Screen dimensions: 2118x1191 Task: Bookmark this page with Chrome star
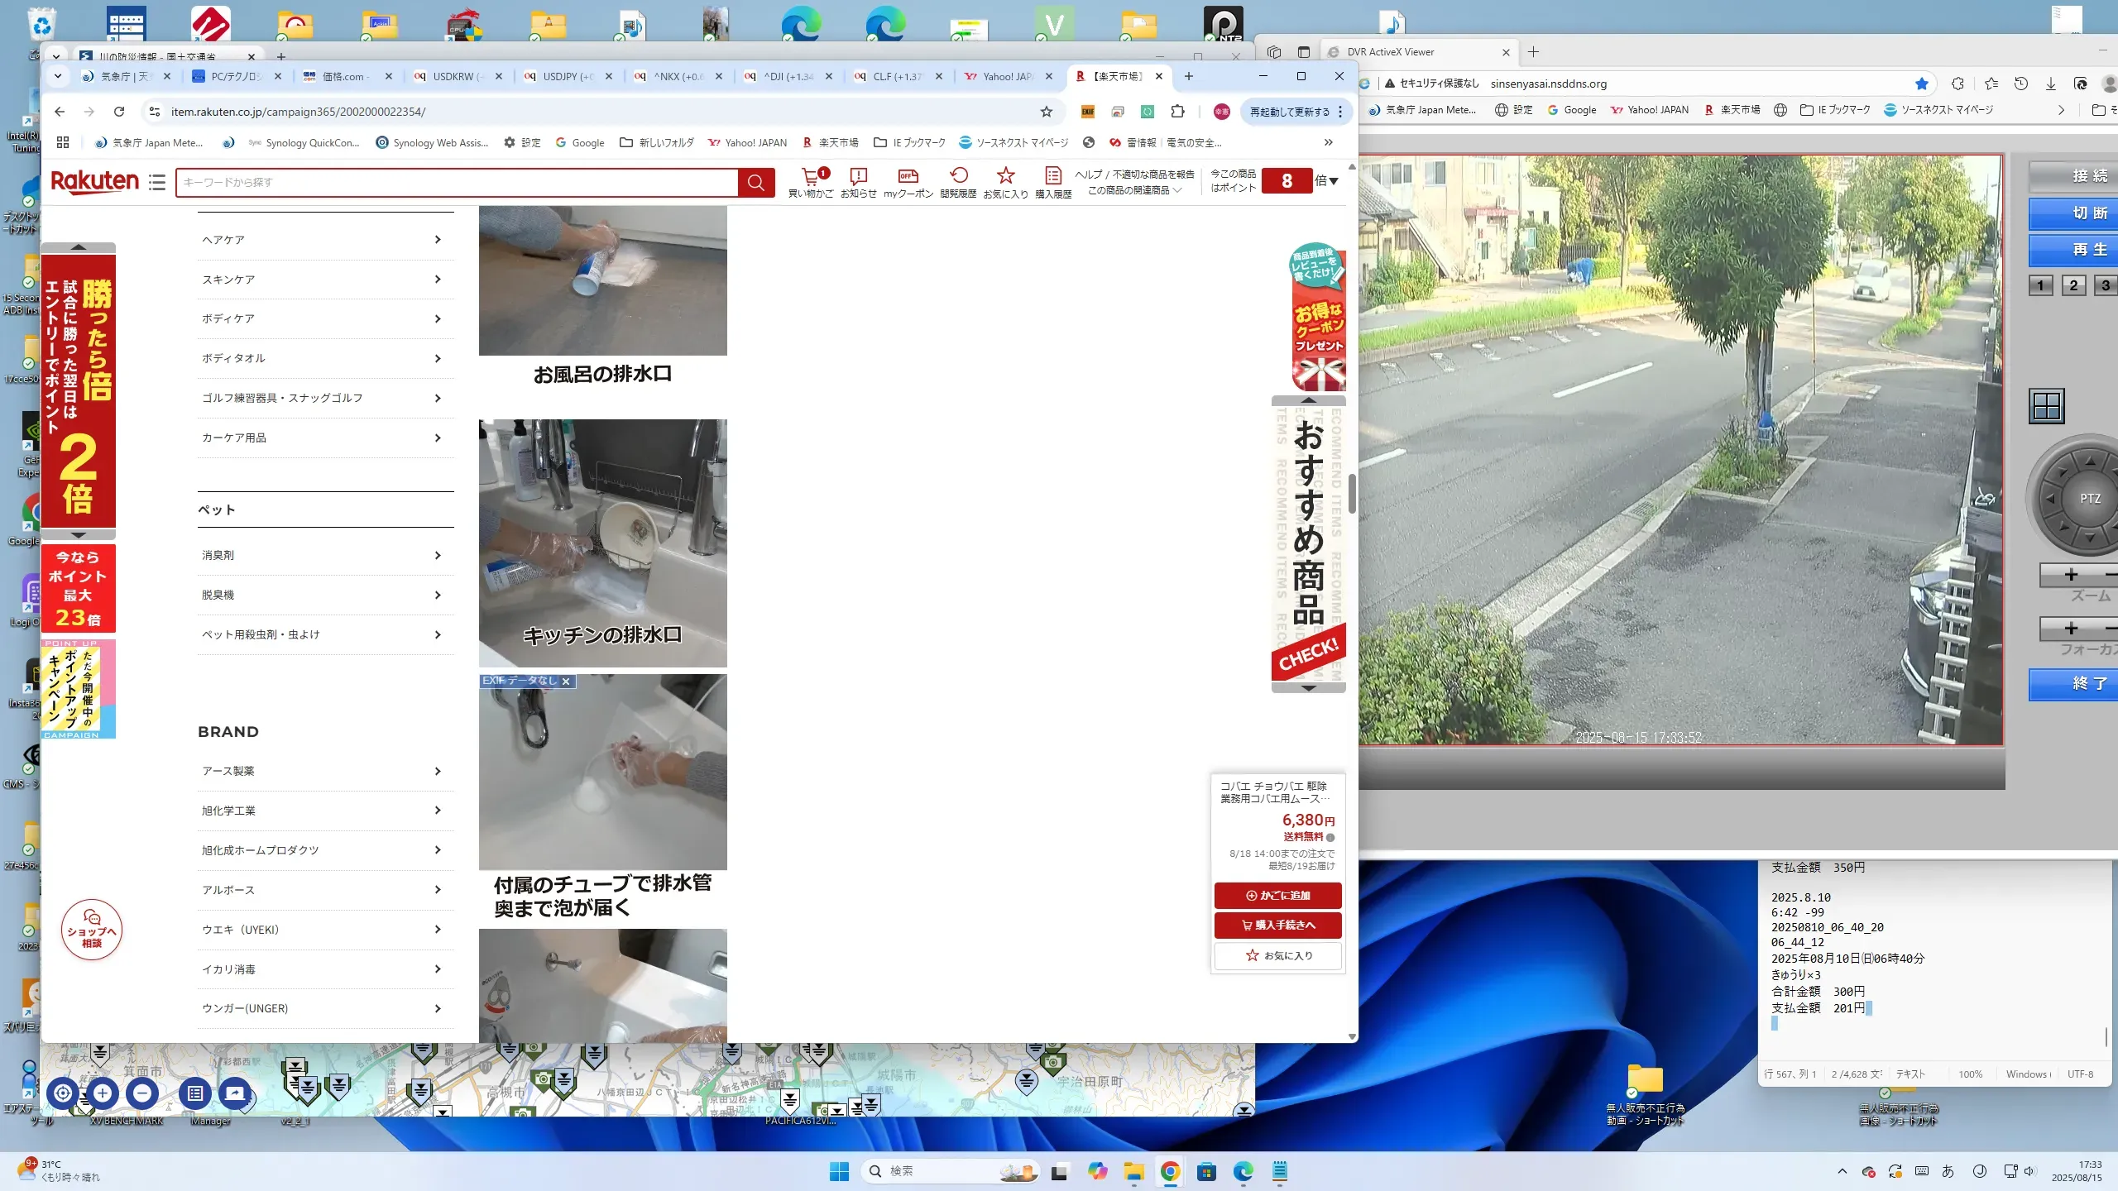click(x=1047, y=112)
